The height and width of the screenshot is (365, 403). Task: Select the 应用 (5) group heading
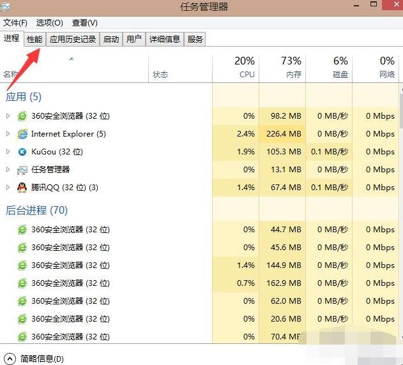pos(24,97)
